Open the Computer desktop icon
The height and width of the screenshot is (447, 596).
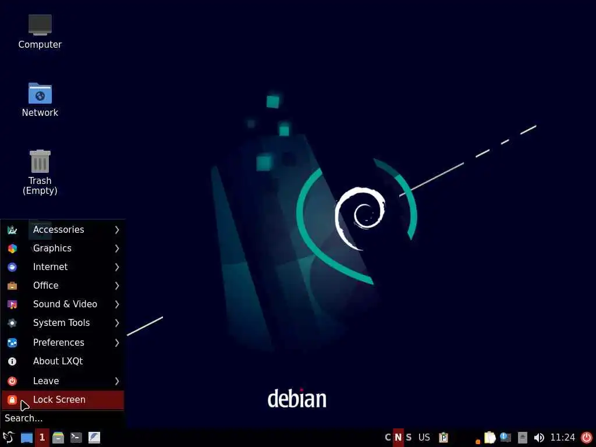[40, 31]
